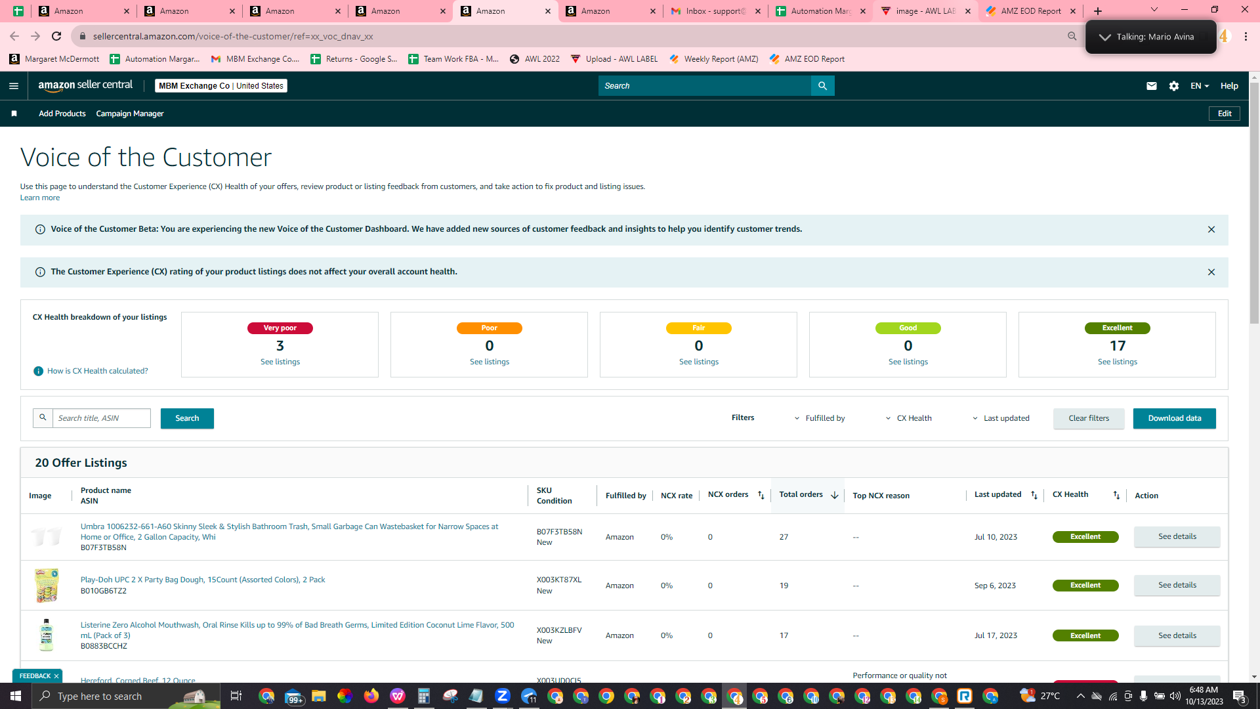The image size is (1260, 709).
Task: Focus the Search title, ASIN field
Action: pyautogui.click(x=102, y=418)
